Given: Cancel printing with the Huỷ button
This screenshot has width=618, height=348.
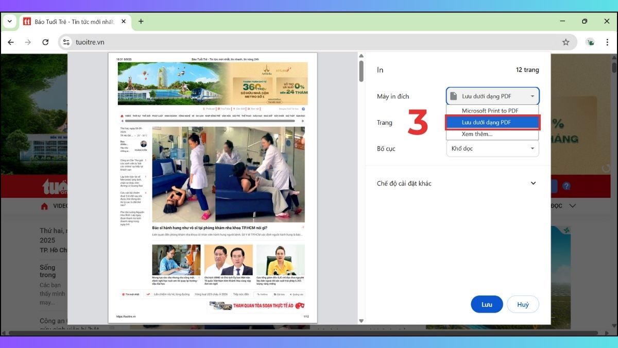Looking at the screenshot, I should pyautogui.click(x=523, y=304).
